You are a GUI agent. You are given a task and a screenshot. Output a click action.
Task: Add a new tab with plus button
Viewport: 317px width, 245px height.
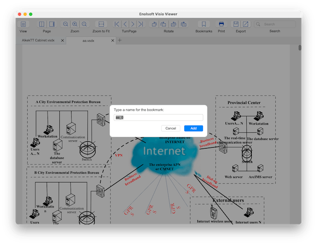click(120, 40)
